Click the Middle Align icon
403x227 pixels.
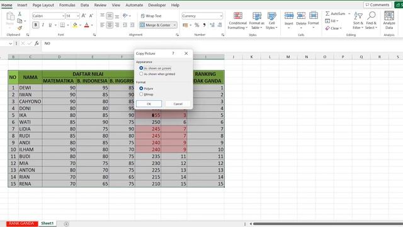tap(110, 16)
